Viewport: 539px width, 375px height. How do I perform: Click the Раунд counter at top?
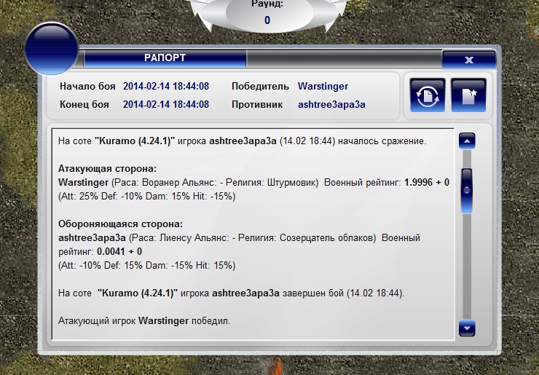tap(267, 13)
